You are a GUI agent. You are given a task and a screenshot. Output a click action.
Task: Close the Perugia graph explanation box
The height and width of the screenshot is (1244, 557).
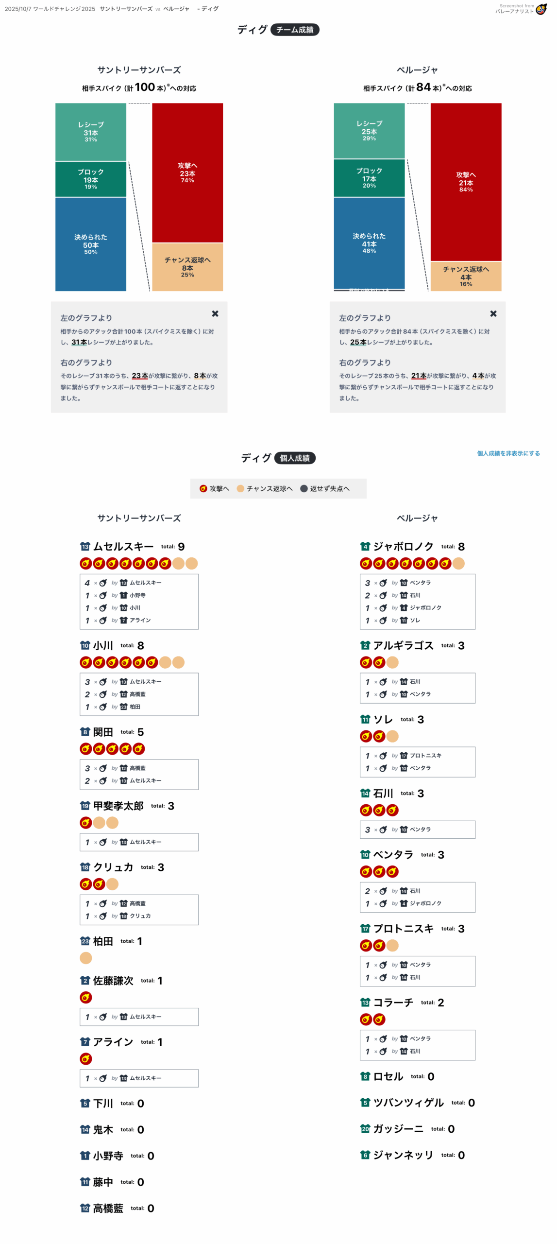(493, 314)
